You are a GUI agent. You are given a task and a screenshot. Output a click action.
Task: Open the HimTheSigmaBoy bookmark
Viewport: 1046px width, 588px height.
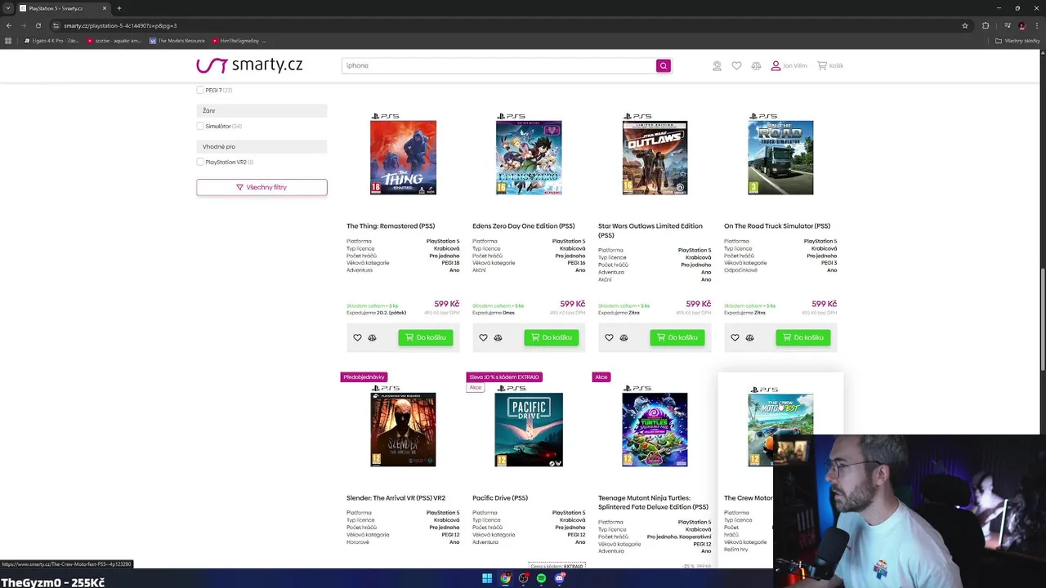(x=239, y=40)
